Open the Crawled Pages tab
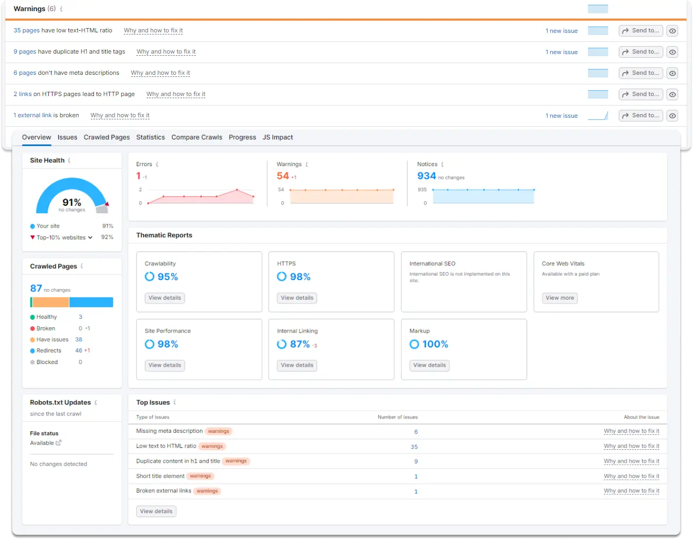693x539 pixels. point(107,137)
